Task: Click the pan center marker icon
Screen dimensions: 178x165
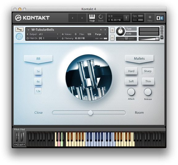Action: tap(126, 39)
